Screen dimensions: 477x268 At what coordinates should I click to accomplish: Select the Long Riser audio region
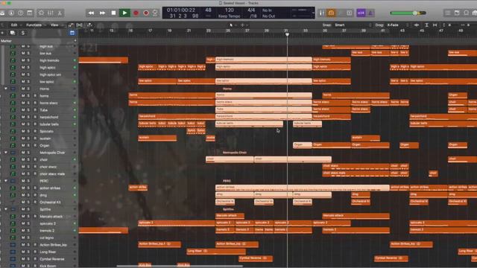tap(216, 252)
